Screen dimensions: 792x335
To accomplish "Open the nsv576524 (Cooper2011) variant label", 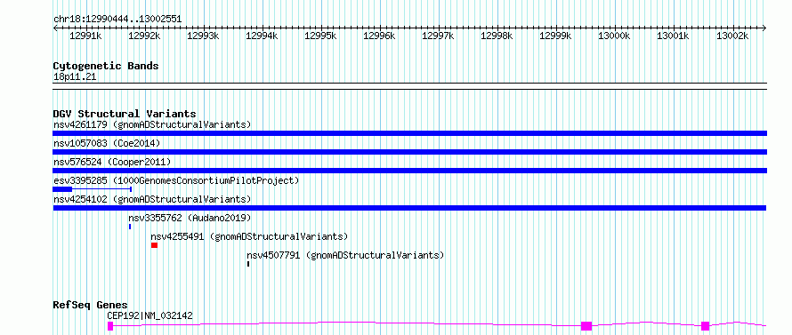I will [112, 162].
